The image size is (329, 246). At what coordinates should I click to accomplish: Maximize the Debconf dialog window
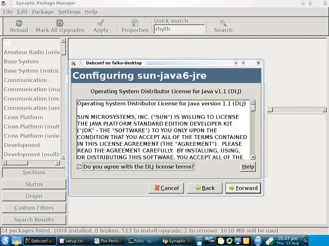[x=243, y=63]
